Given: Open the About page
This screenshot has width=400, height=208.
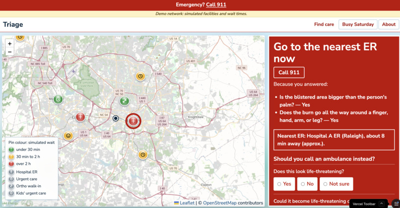Looking at the screenshot, I should click(389, 24).
